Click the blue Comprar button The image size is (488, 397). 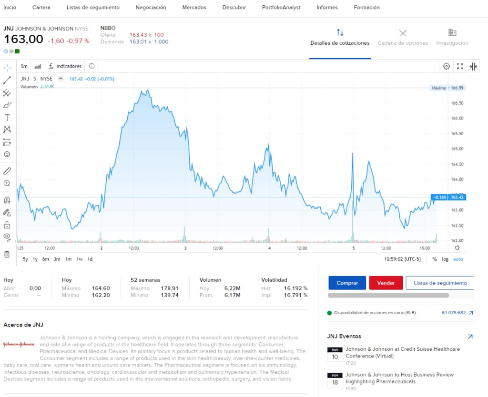(x=347, y=283)
